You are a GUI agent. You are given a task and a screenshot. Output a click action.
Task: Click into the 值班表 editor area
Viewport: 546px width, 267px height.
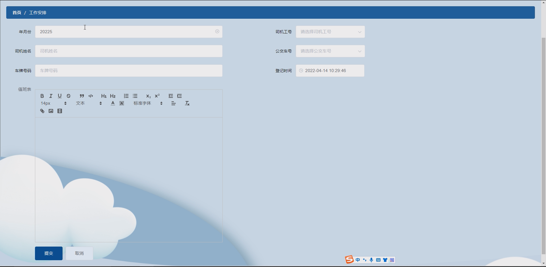tap(129, 180)
